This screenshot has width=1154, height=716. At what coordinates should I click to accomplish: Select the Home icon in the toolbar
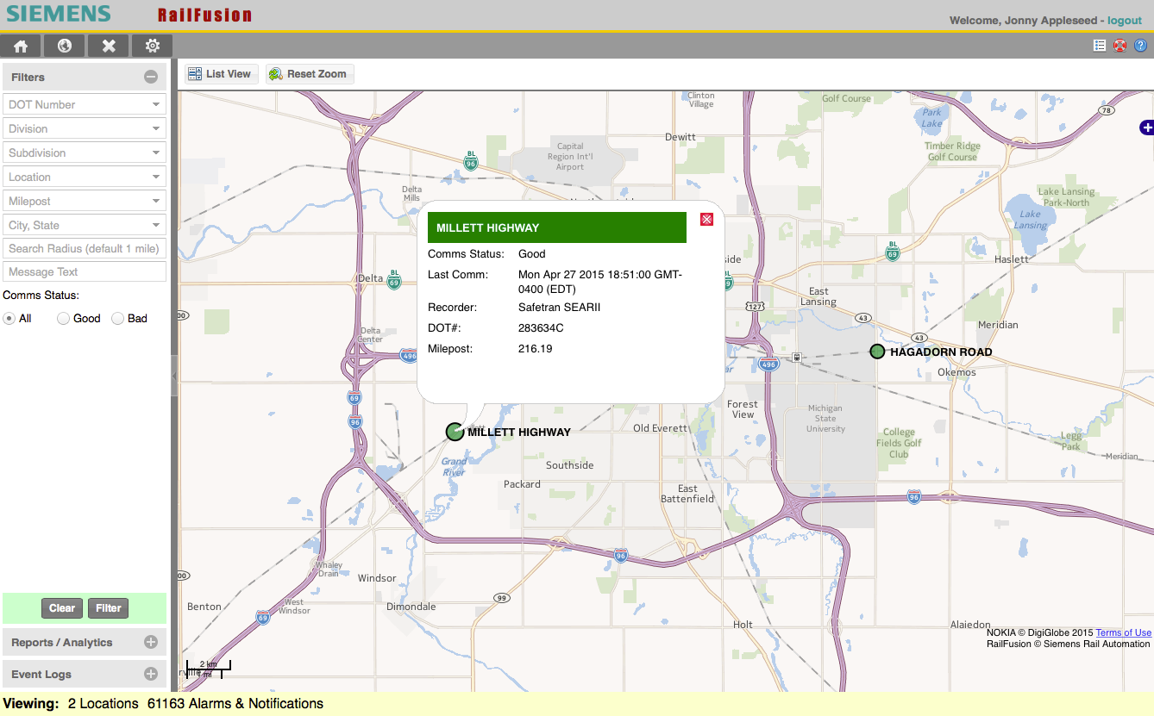[x=20, y=45]
